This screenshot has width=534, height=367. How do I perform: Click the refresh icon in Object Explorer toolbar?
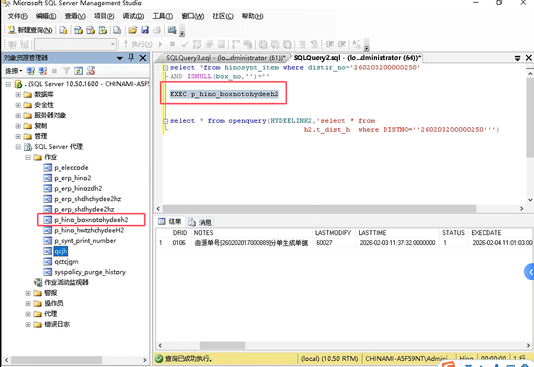(79, 71)
